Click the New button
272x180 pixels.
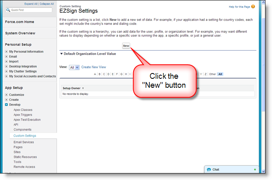coord(126,46)
